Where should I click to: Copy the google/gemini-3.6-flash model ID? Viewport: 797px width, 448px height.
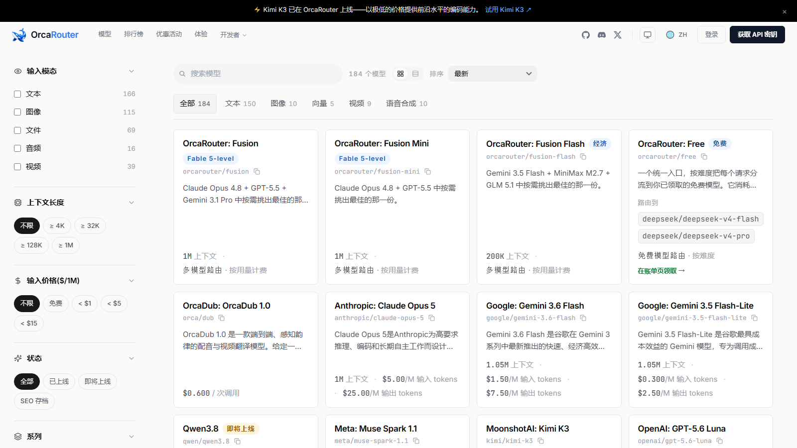(583, 318)
